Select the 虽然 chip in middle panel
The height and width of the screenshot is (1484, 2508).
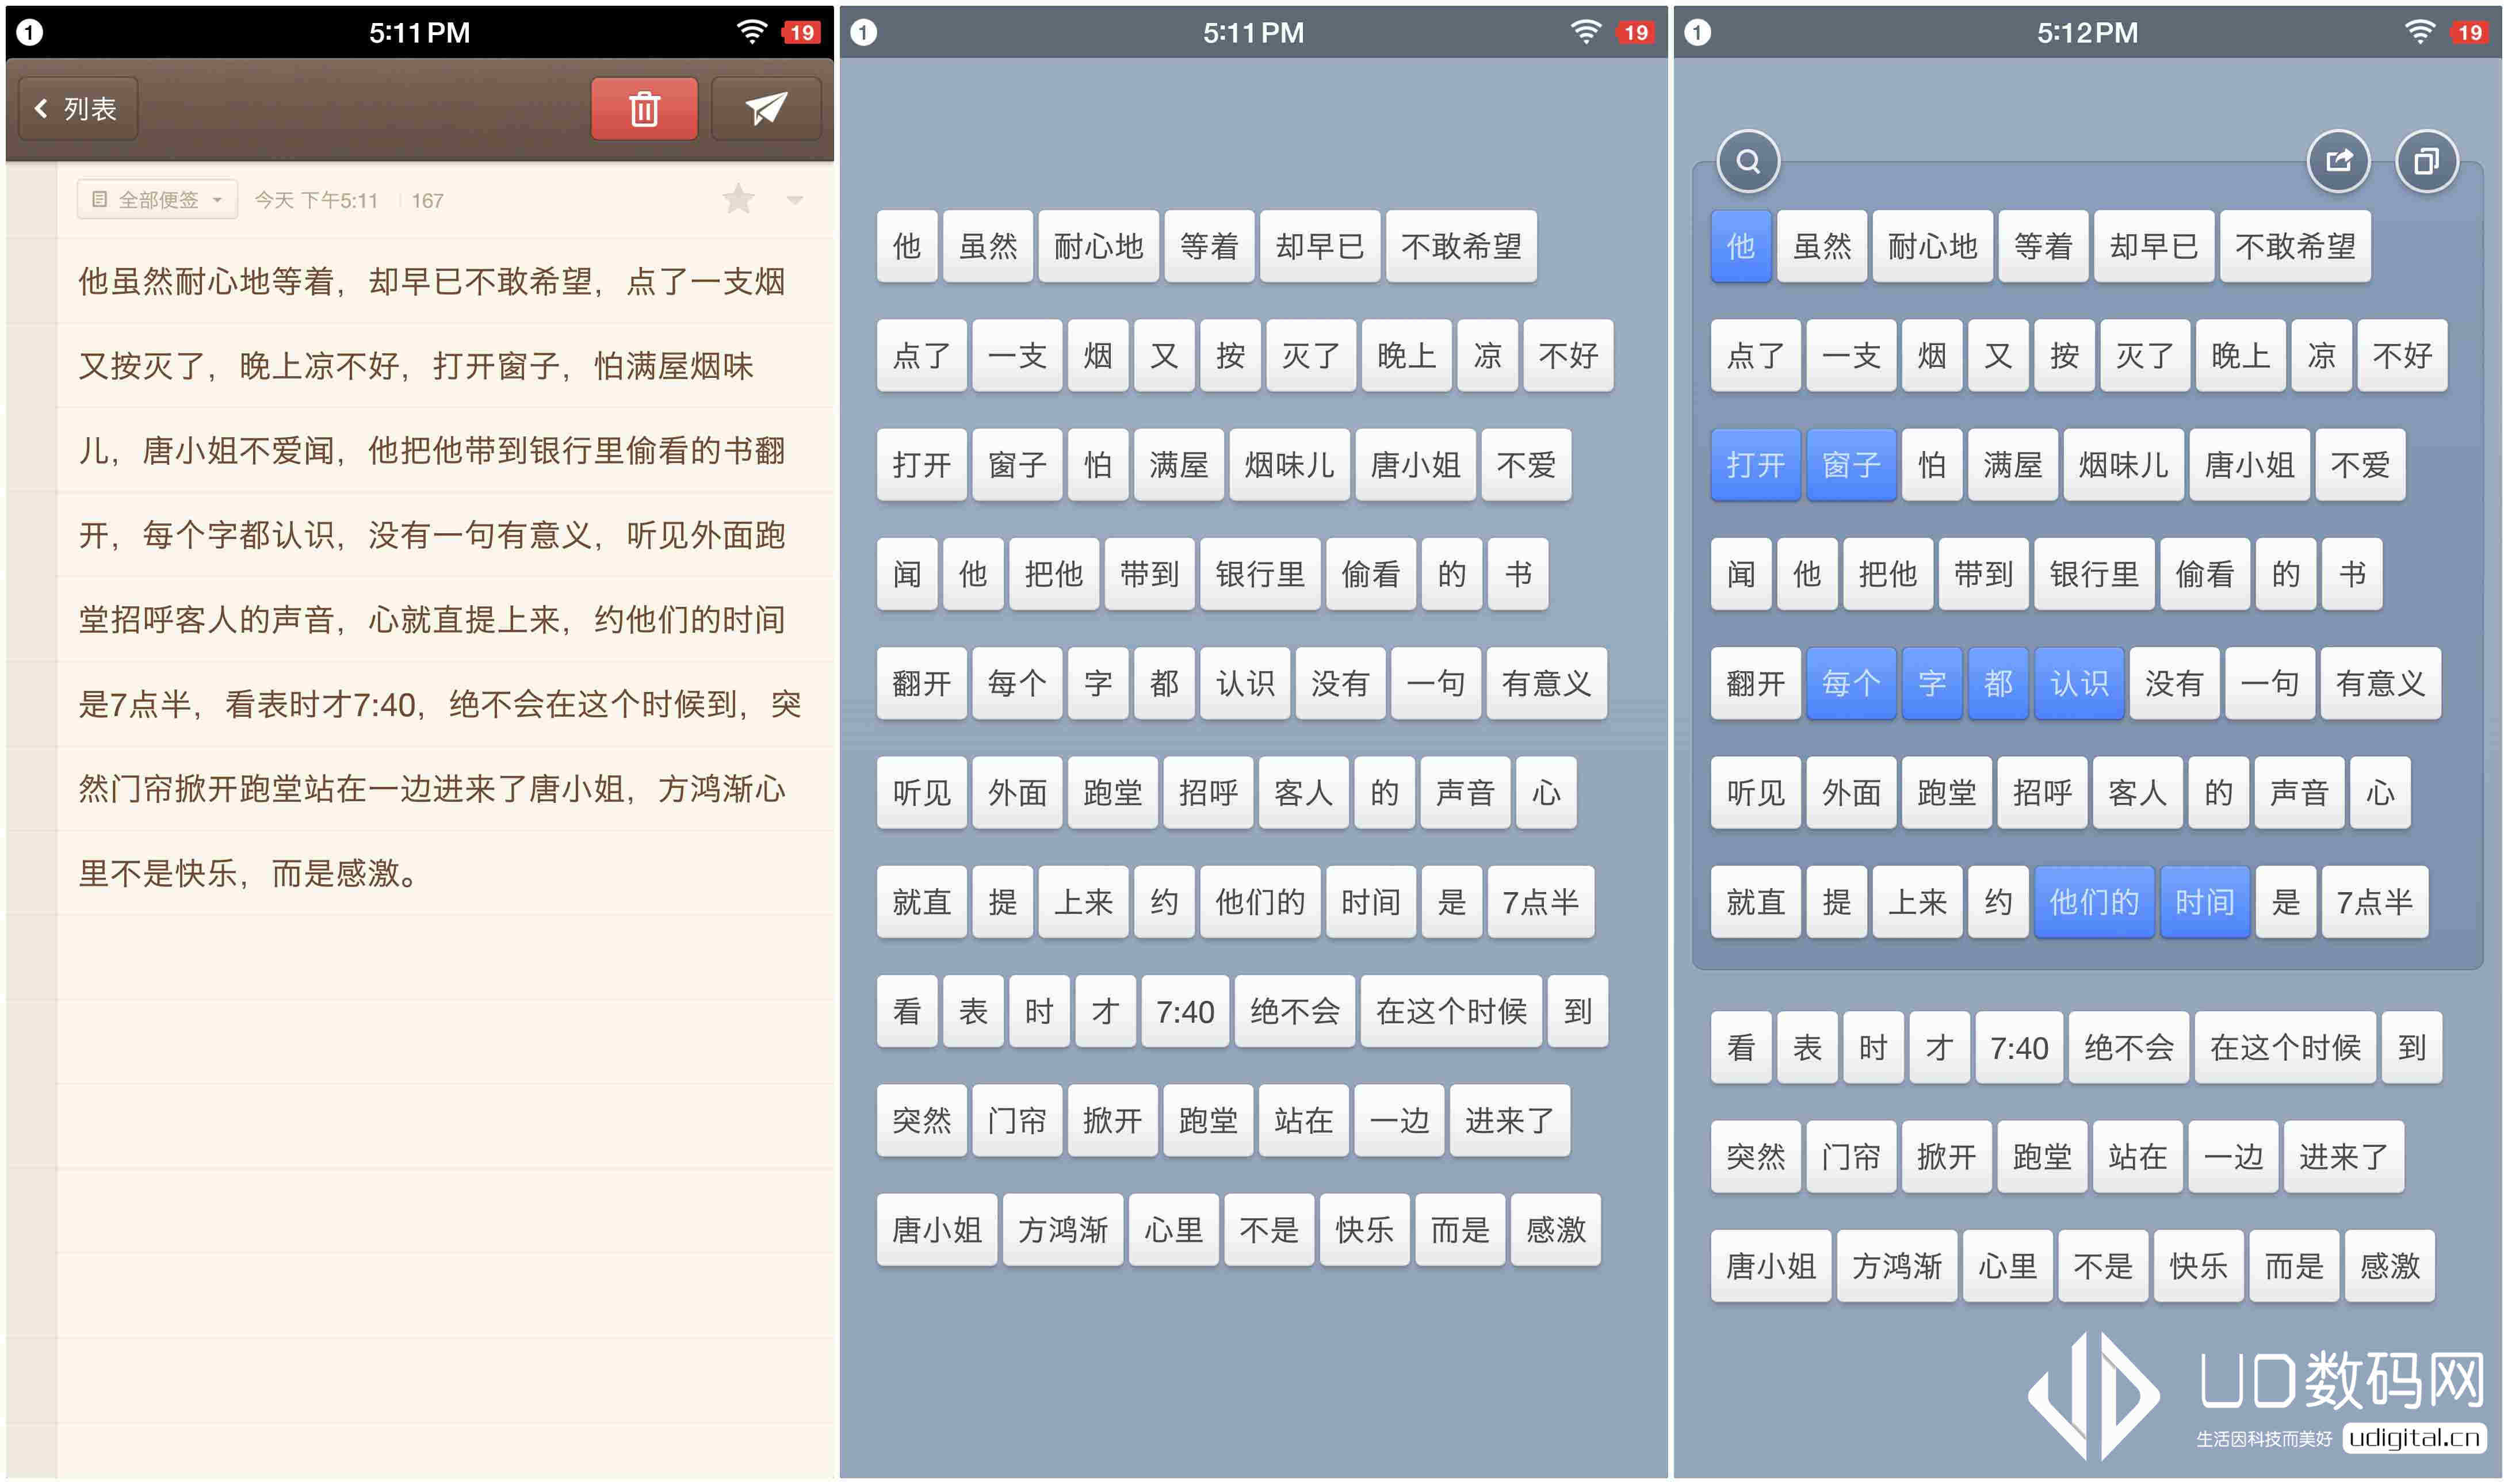tap(988, 246)
